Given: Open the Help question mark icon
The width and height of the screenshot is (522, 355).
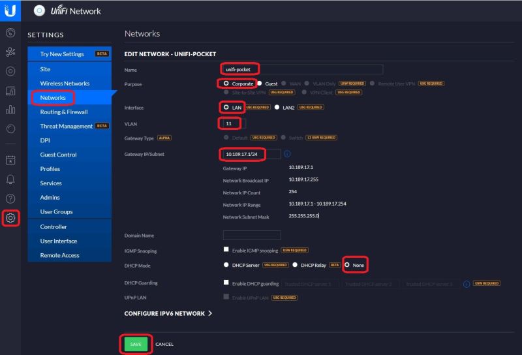Looking at the screenshot, I should pyautogui.click(x=10, y=199).
